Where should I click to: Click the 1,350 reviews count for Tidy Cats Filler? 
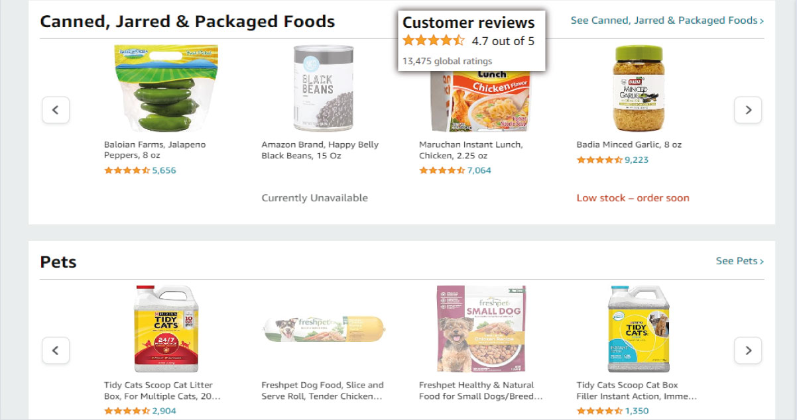pos(638,411)
